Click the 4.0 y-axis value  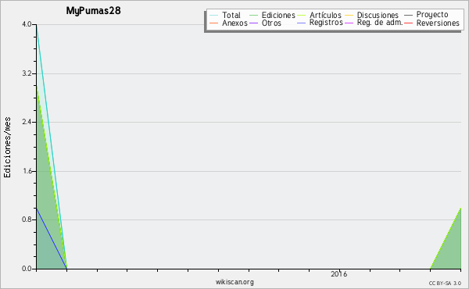pyautogui.click(x=27, y=24)
